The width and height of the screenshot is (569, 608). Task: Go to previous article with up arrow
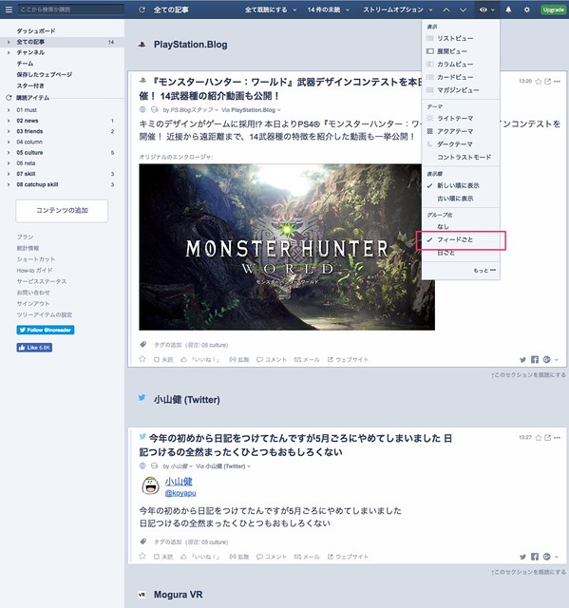(446, 9)
